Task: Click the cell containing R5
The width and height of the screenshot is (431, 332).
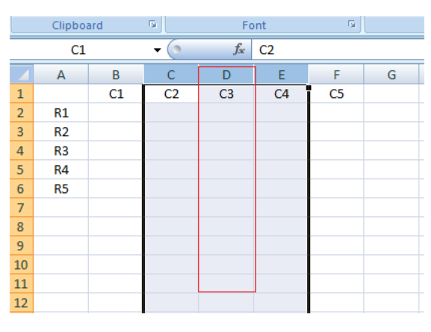Action: coord(61,189)
